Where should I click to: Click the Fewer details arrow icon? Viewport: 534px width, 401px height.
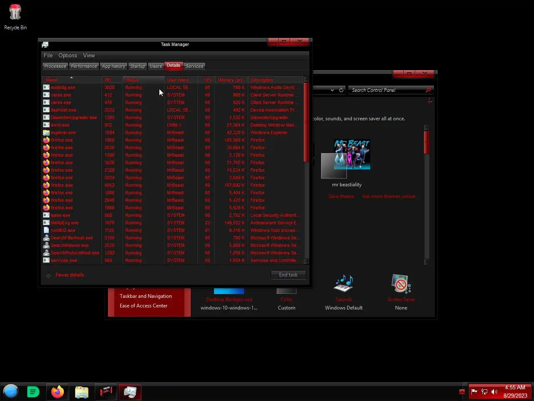click(x=48, y=275)
